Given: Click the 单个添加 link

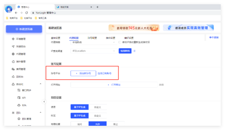Looking at the screenshot, I should [x=214, y=37].
